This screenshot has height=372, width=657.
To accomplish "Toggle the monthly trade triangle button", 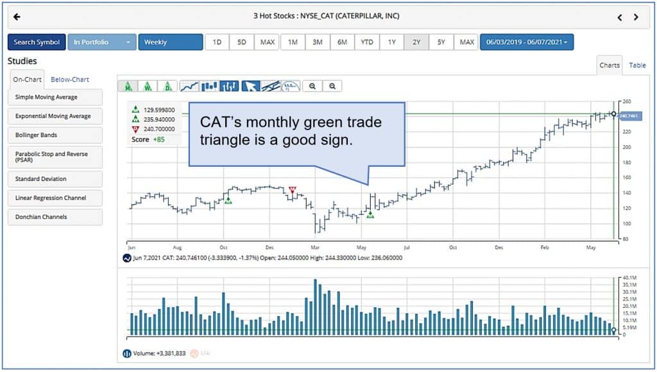I will 128,87.
